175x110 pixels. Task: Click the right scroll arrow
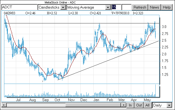pos(124,105)
